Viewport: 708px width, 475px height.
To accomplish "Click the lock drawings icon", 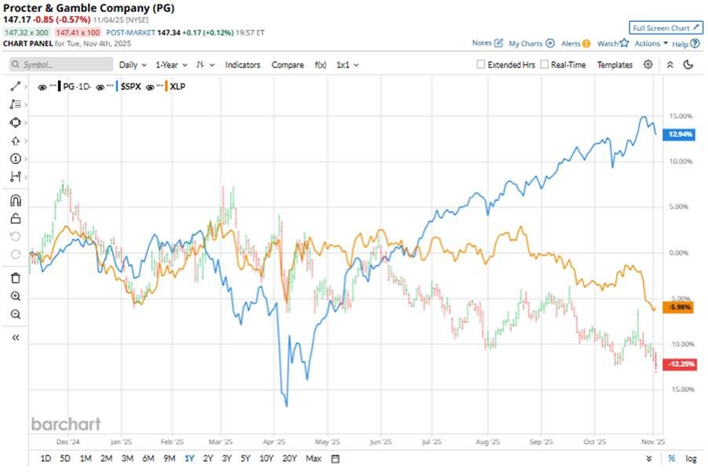I will coord(16,219).
